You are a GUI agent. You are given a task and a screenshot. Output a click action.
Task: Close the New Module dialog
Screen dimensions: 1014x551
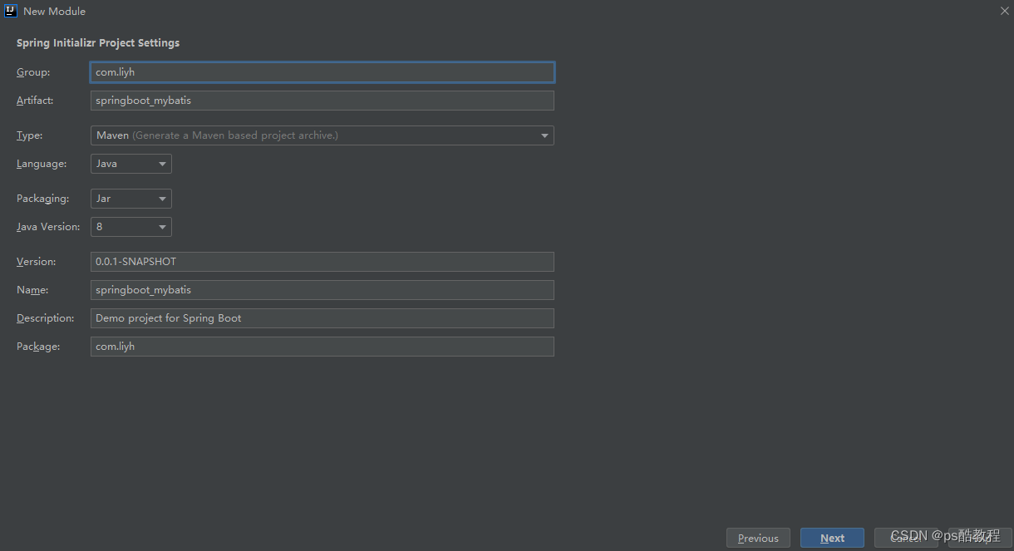[1004, 11]
